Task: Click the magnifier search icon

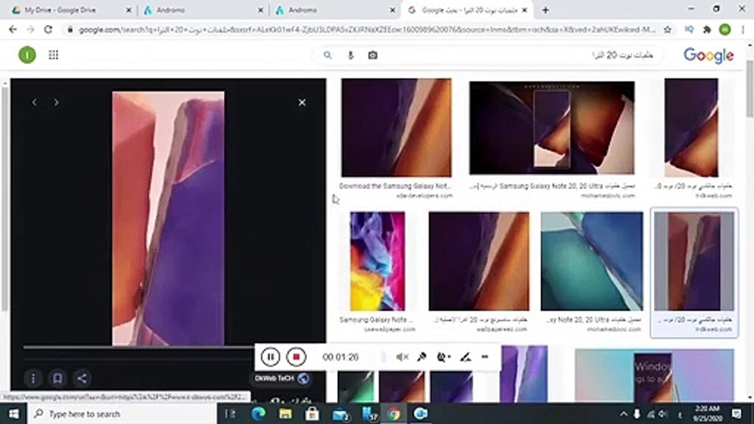Action: [x=328, y=55]
